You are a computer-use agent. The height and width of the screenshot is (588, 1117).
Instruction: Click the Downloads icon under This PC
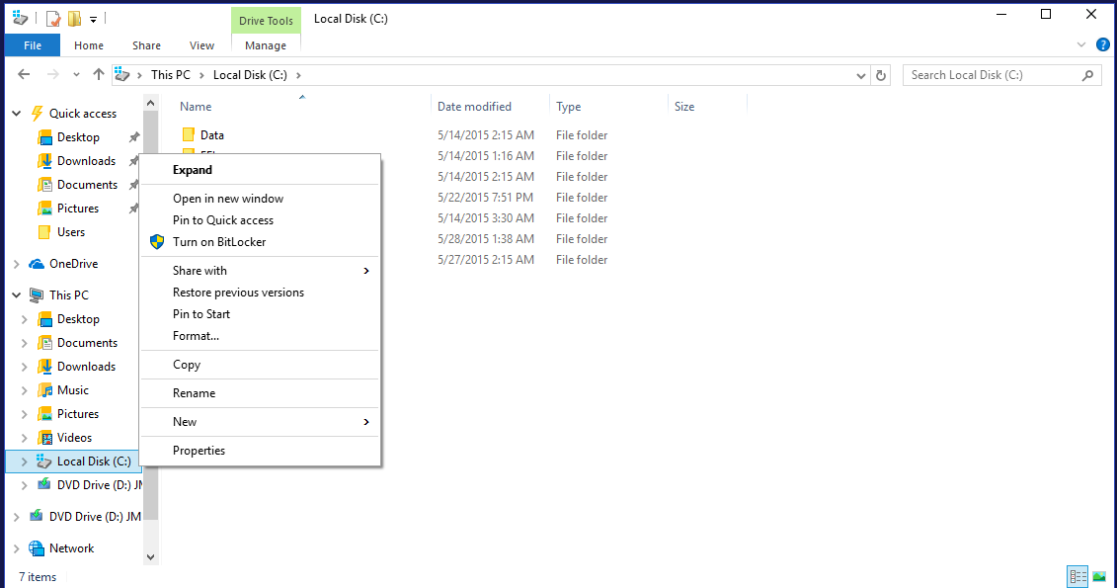coord(44,367)
